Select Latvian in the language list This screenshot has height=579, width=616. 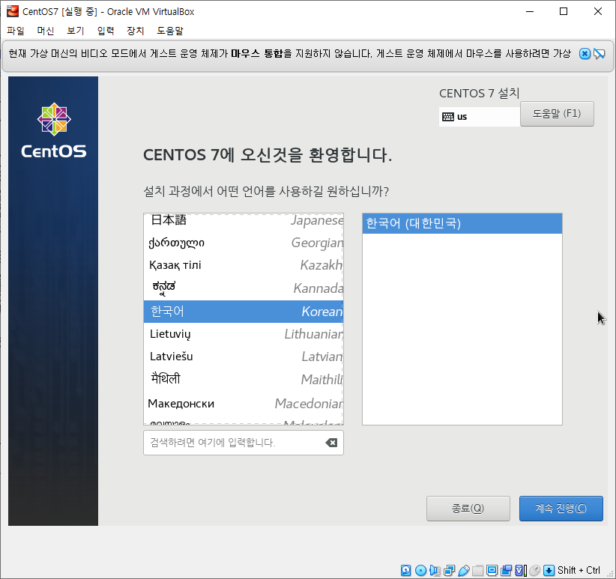pos(244,357)
